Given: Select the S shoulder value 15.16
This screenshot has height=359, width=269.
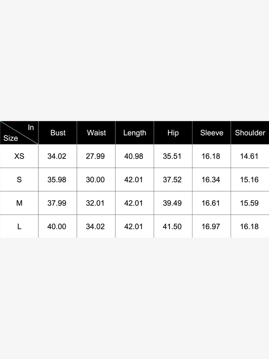Looking at the screenshot, I should [x=249, y=180].
